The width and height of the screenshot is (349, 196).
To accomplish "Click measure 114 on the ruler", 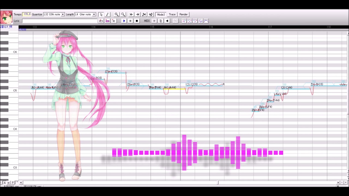I will (x=93, y=27).
